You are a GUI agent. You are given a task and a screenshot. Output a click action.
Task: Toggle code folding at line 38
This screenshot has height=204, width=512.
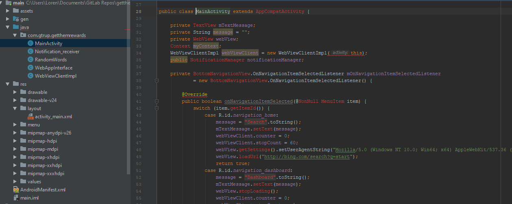point(157,81)
